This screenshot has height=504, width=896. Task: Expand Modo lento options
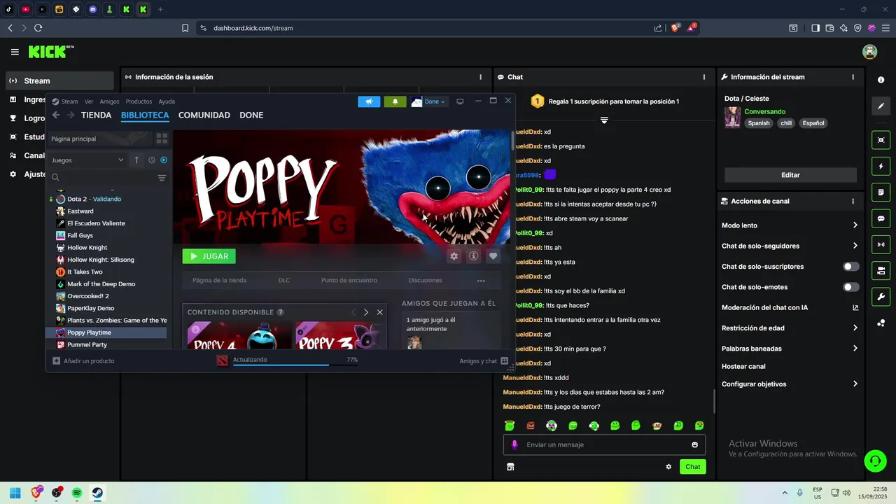pyautogui.click(x=855, y=225)
